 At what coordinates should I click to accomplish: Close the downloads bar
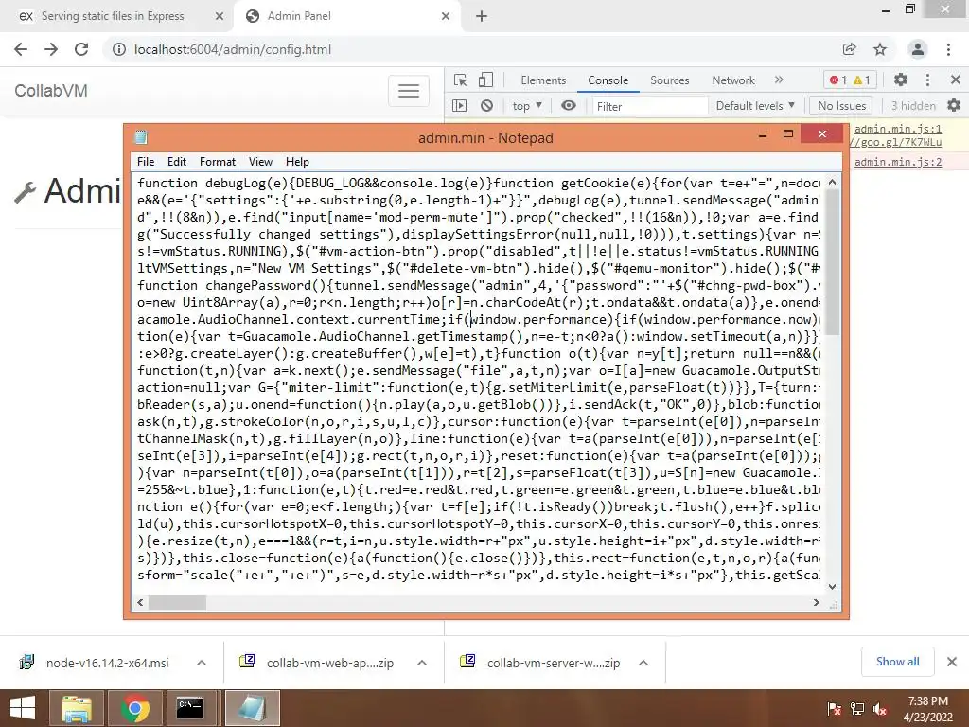click(x=952, y=662)
